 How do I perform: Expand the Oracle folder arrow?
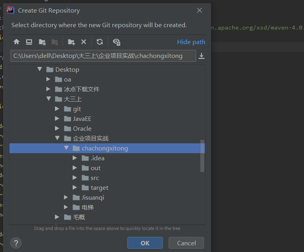point(57,128)
